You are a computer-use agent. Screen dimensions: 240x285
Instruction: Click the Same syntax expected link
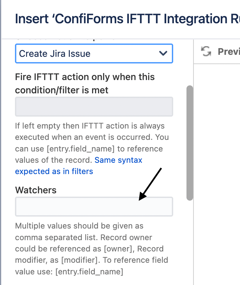118,160
